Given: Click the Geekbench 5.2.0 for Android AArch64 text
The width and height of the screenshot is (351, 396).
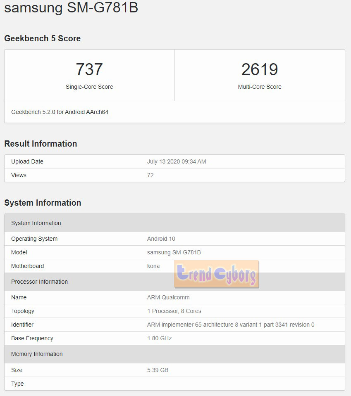Looking at the screenshot, I should pos(60,112).
